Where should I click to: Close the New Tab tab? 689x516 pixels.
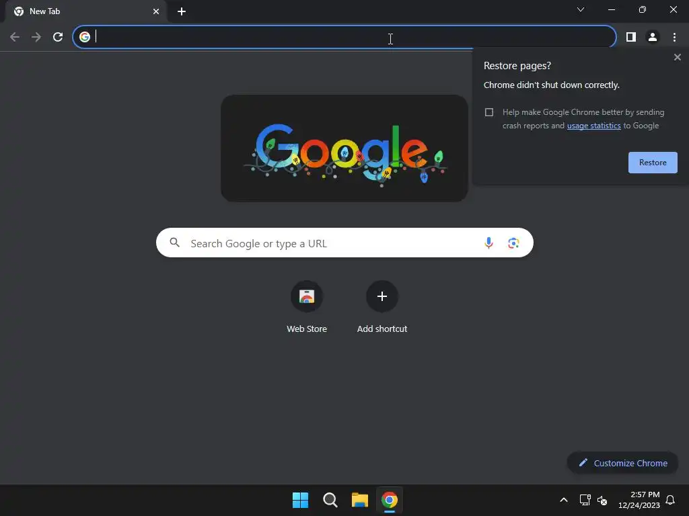[x=156, y=11]
